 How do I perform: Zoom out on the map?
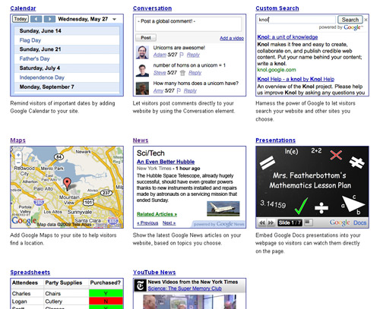pyautogui.click(x=18, y=162)
